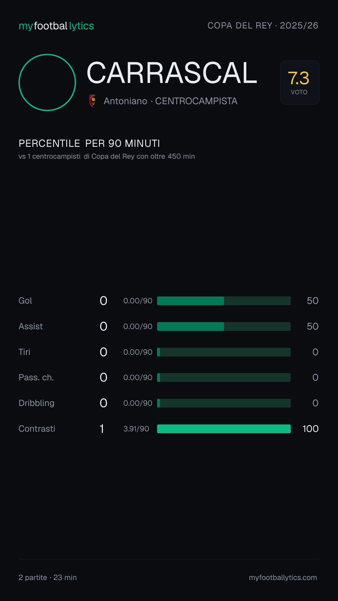Click the empty player photo circle
338x601 pixels.
(x=47, y=82)
